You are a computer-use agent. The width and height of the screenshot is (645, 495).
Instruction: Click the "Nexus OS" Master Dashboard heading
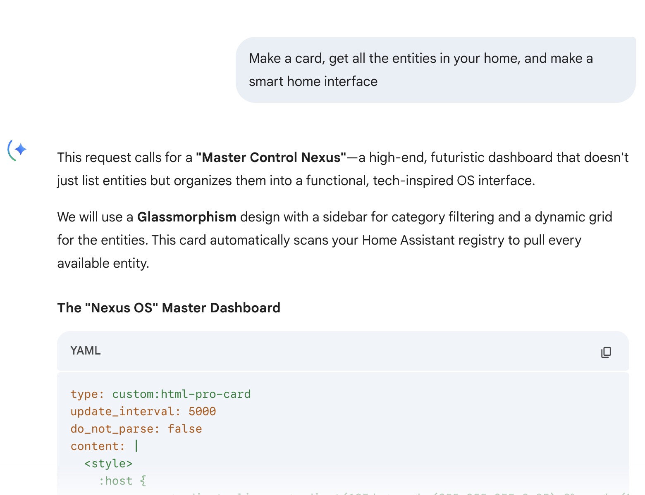click(169, 308)
